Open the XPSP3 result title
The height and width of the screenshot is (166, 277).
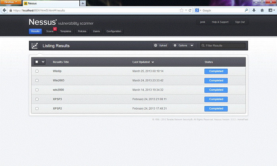point(57,99)
